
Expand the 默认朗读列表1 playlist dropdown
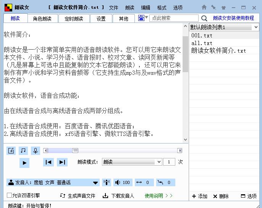(x=256, y=27)
